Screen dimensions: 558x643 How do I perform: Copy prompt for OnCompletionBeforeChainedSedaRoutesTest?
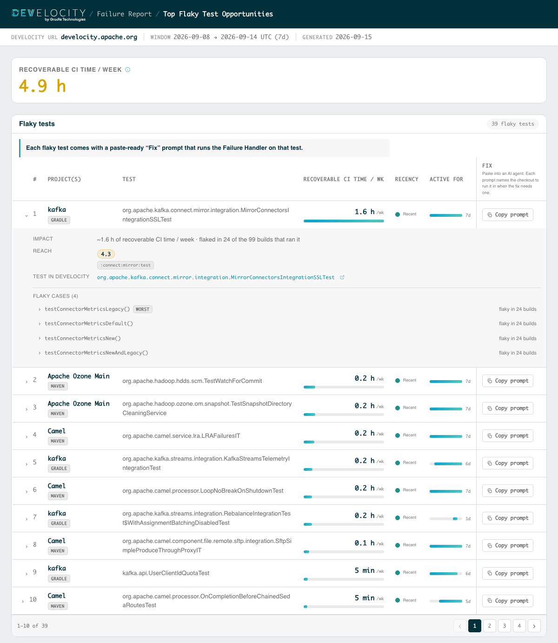click(x=508, y=601)
